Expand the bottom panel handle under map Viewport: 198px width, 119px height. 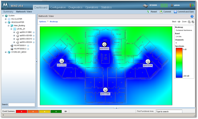click(116, 108)
